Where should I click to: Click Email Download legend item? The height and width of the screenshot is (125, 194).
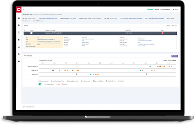pyautogui.click(x=86, y=81)
